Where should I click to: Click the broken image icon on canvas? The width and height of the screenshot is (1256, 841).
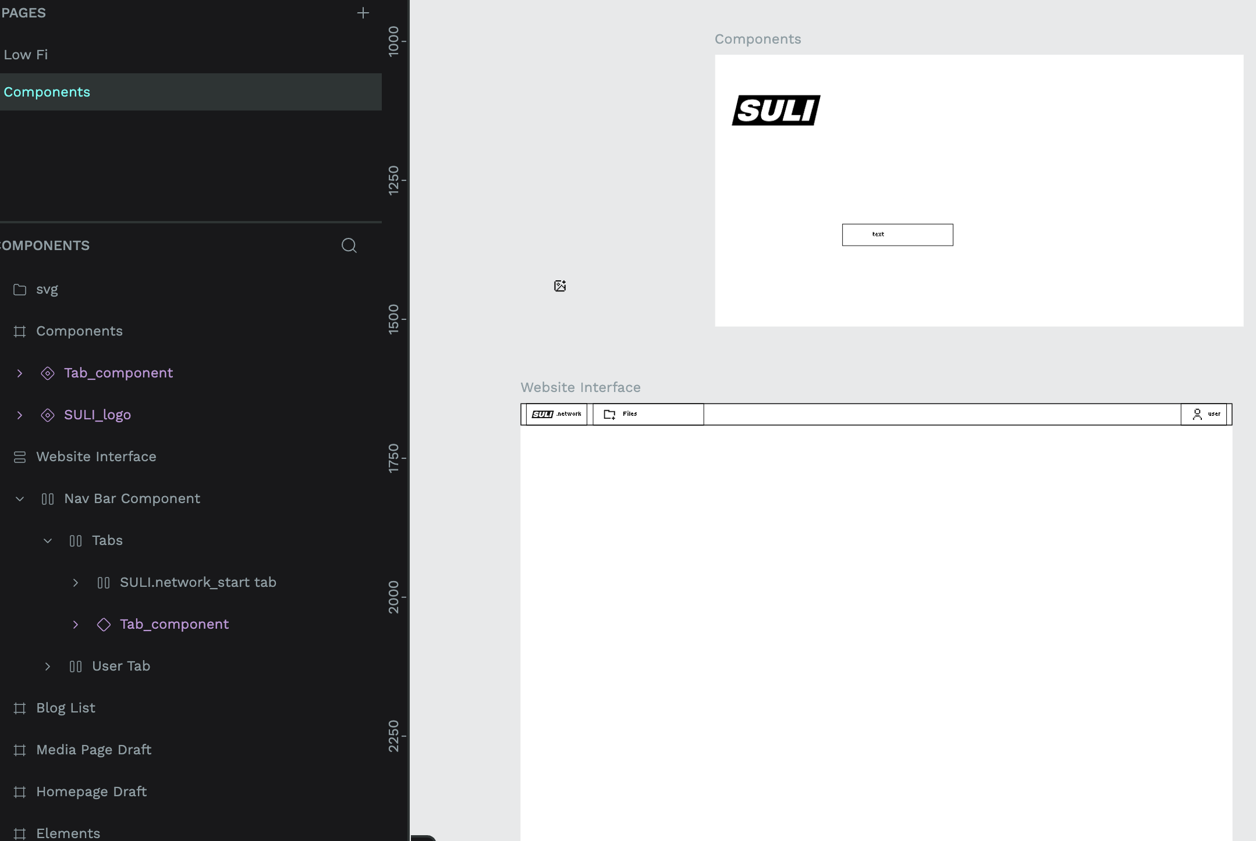pos(560,286)
